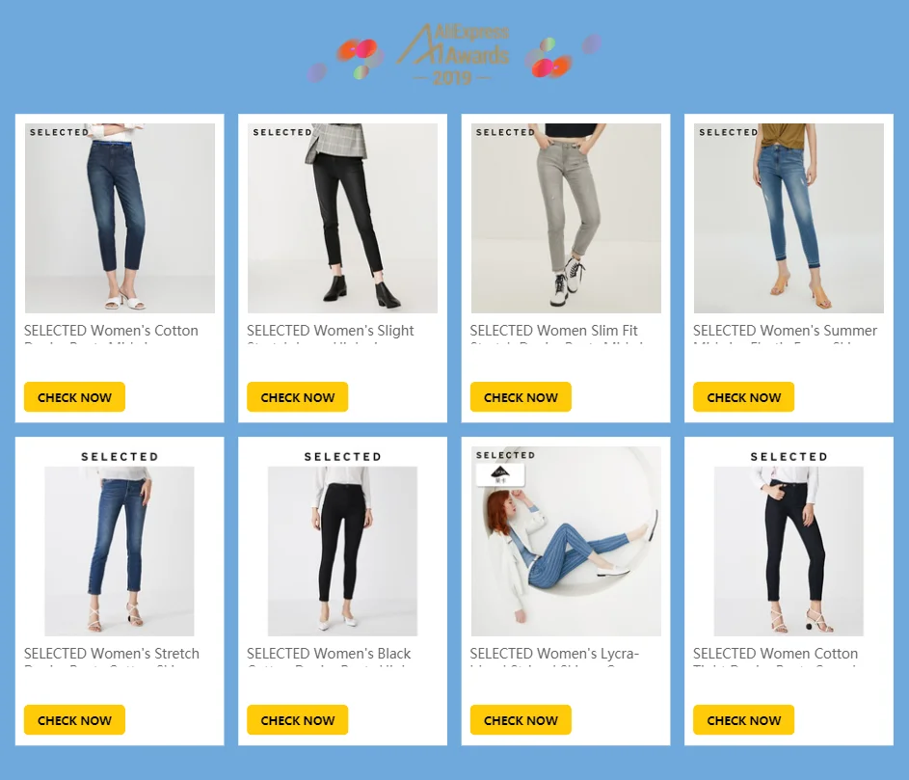Viewport: 909px width, 780px height.
Task: Check Now for SELECTED Women's Lycra jeans
Action: [x=521, y=720]
